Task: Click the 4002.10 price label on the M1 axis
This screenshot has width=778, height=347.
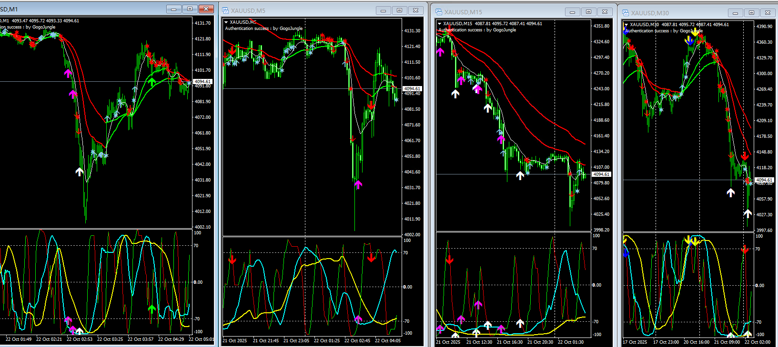Action: (202, 227)
